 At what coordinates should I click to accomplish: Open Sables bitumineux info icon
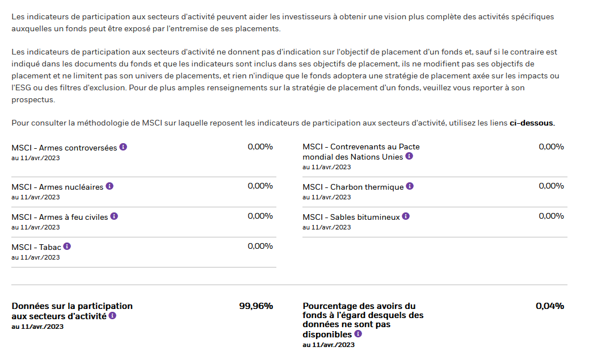[x=406, y=216]
